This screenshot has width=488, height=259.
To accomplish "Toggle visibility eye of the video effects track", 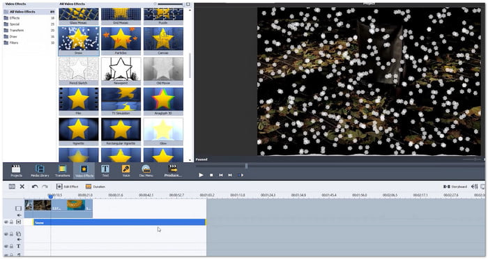I will coord(6,222).
